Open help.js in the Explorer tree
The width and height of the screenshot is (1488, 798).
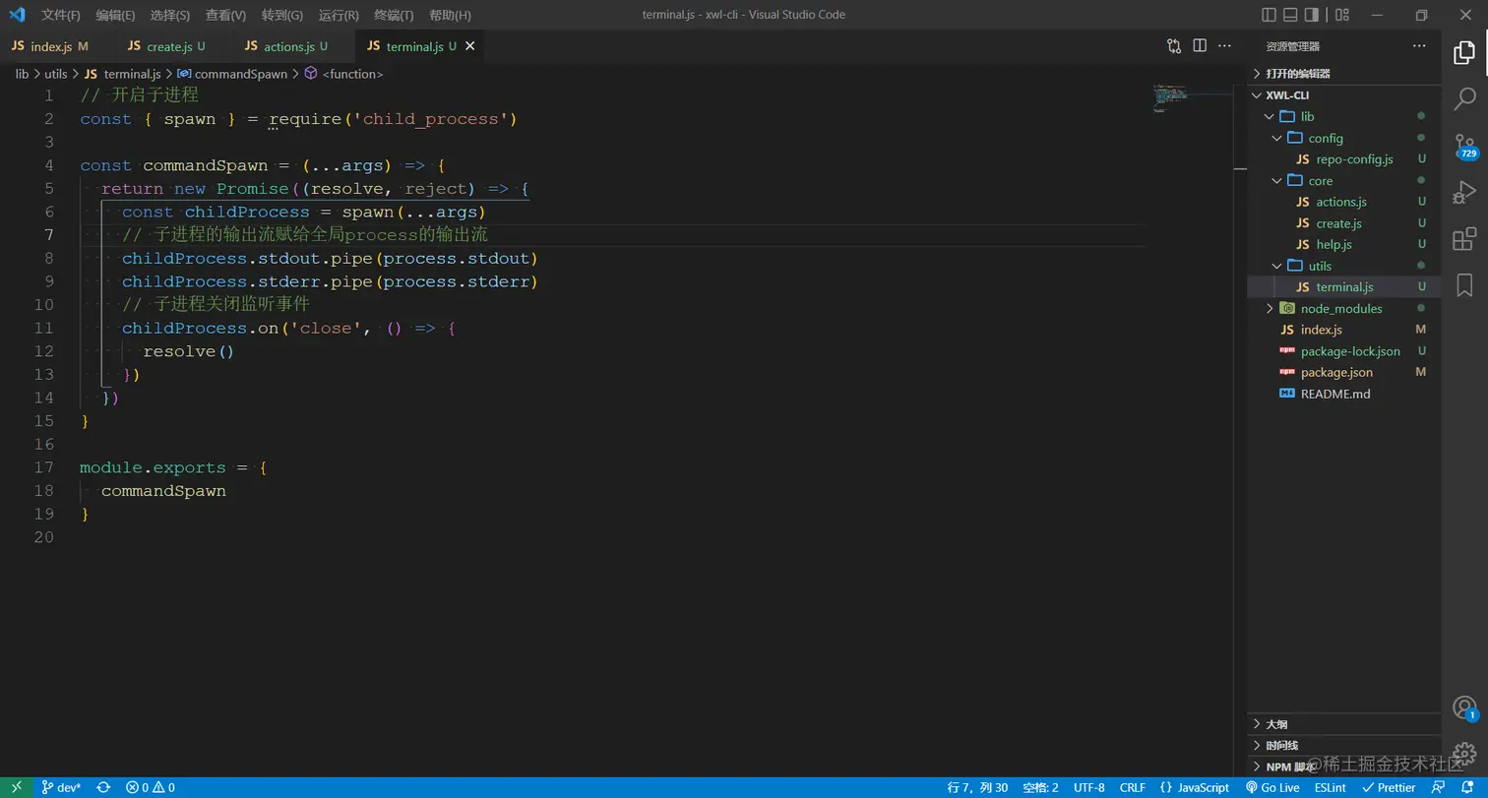pyautogui.click(x=1343, y=244)
